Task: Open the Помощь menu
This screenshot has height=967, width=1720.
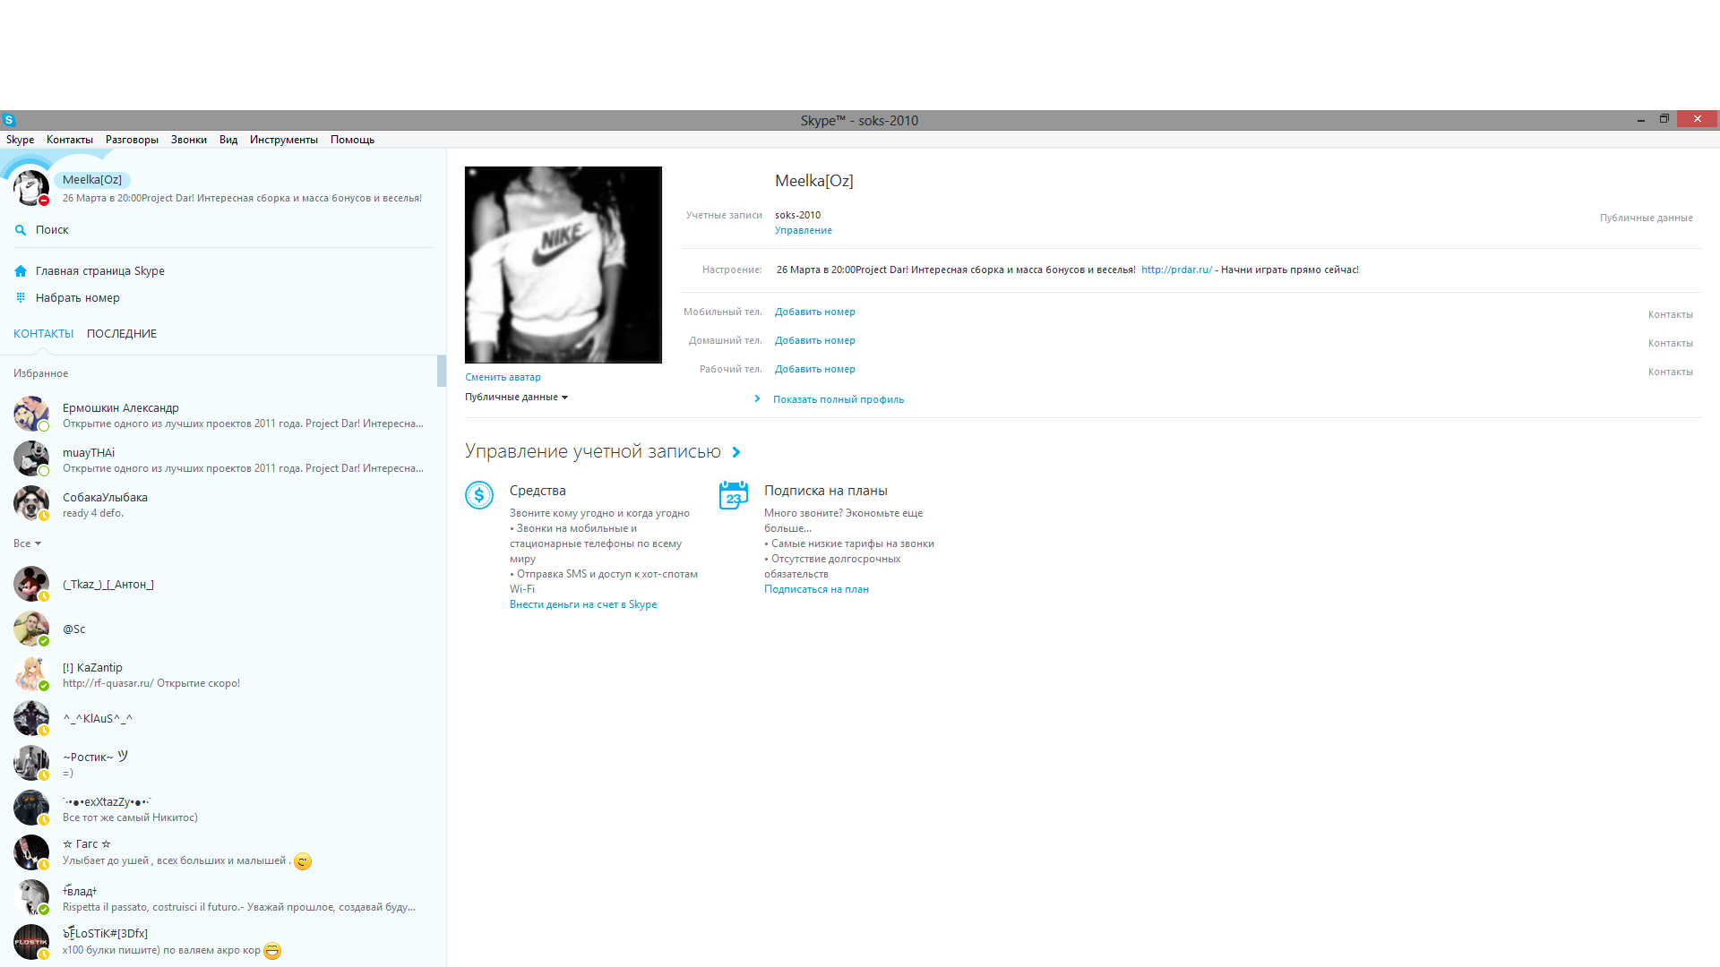Action: point(352,140)
